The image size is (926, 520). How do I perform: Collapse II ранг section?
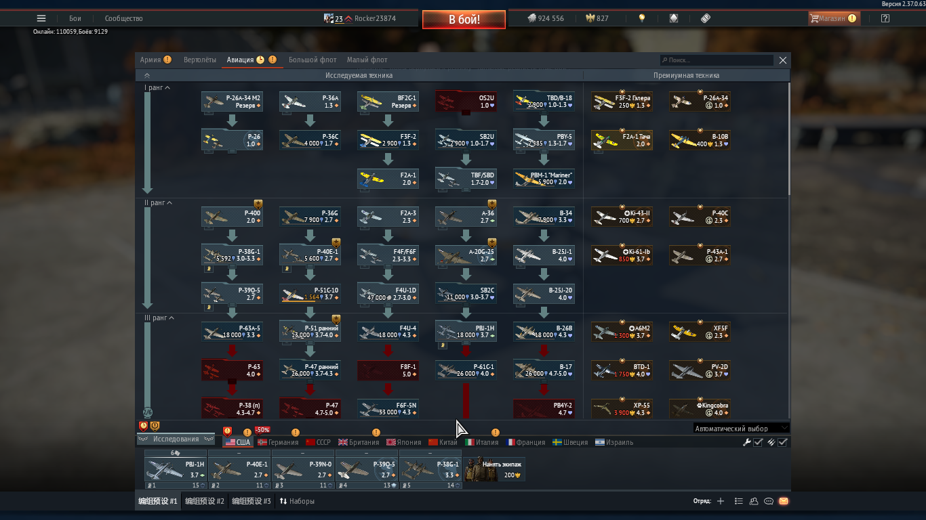[158, 203]
